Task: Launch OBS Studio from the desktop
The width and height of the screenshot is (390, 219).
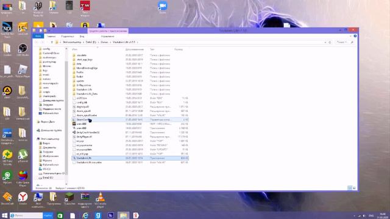Action: 23,49
